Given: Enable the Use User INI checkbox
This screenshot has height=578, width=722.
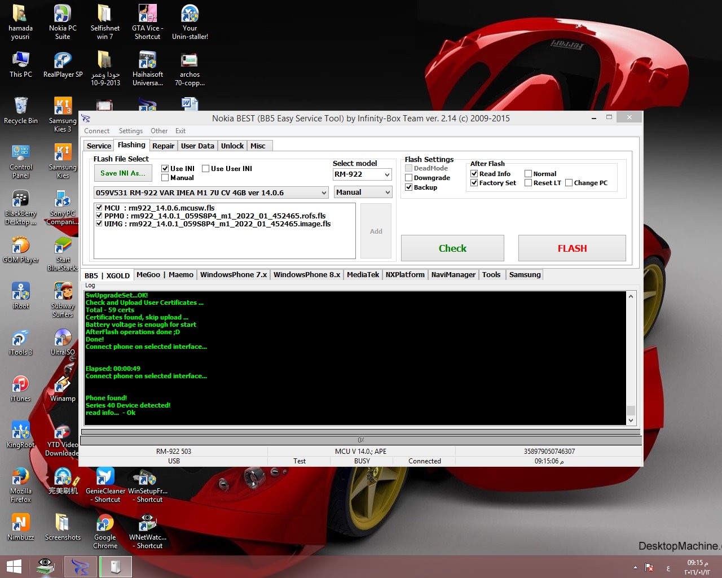Looking at the screenshot, I should coord(206,168).
